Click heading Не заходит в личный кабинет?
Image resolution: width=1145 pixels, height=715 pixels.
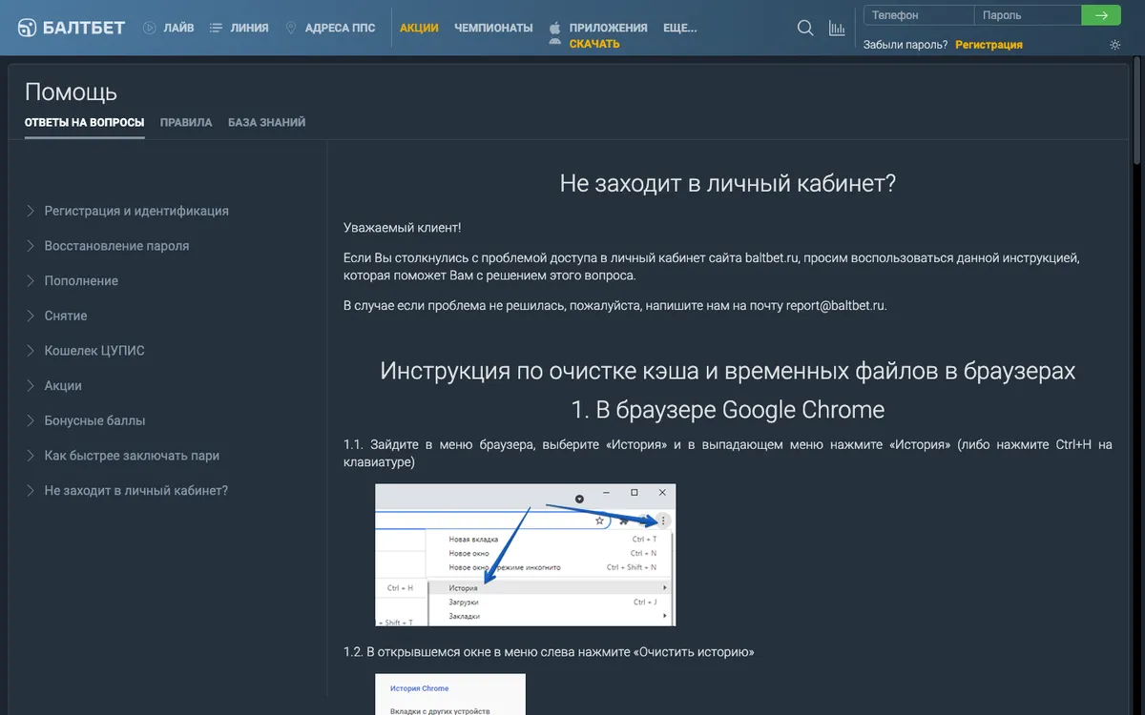[728, 184]
